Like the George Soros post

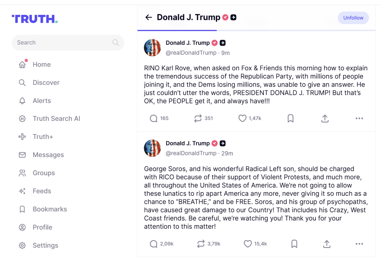248,244
